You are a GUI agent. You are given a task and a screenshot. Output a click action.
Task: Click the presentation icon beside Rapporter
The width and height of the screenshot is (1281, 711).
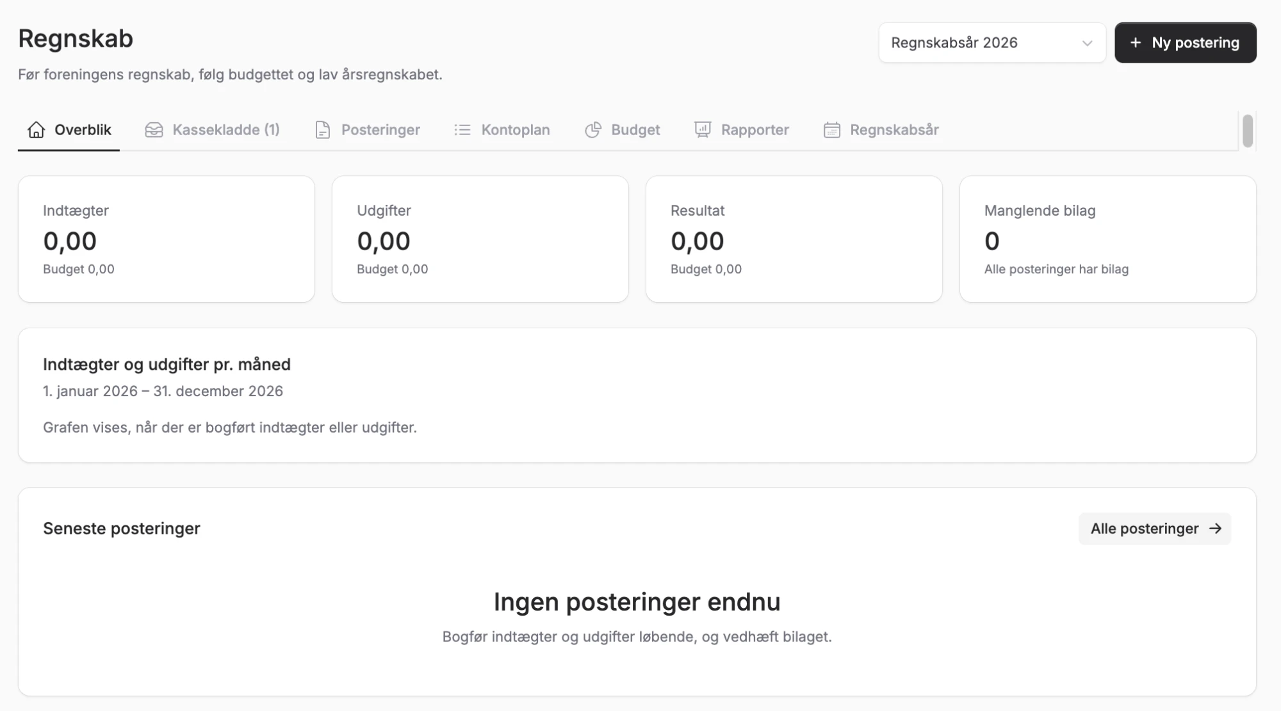click(x=703, y=130)
